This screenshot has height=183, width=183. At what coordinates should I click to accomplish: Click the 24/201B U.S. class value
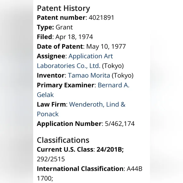[110, 149]
